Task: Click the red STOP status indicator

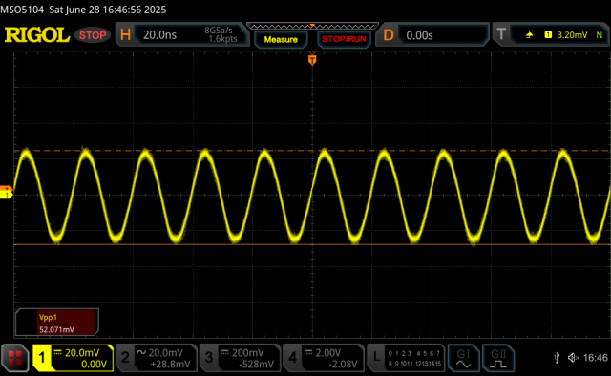Action: point(93,35)
